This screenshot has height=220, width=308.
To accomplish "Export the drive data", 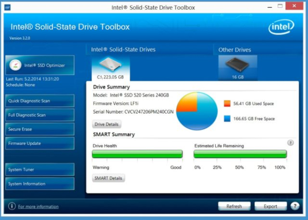I will click(x=271, y=206).
